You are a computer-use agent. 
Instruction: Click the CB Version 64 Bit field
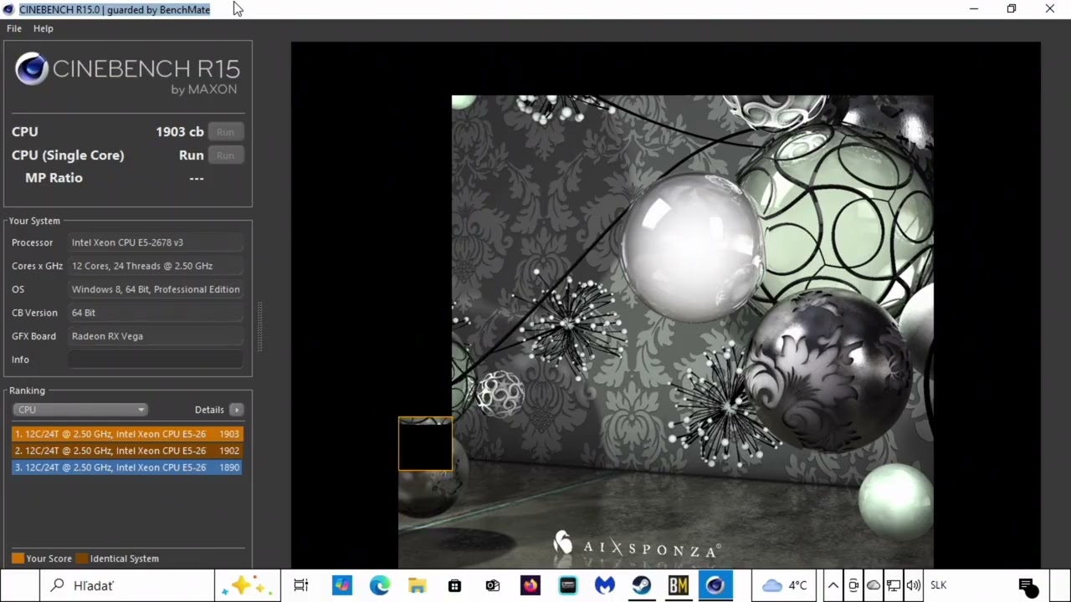pyautogui.click(x=156, y=313)
